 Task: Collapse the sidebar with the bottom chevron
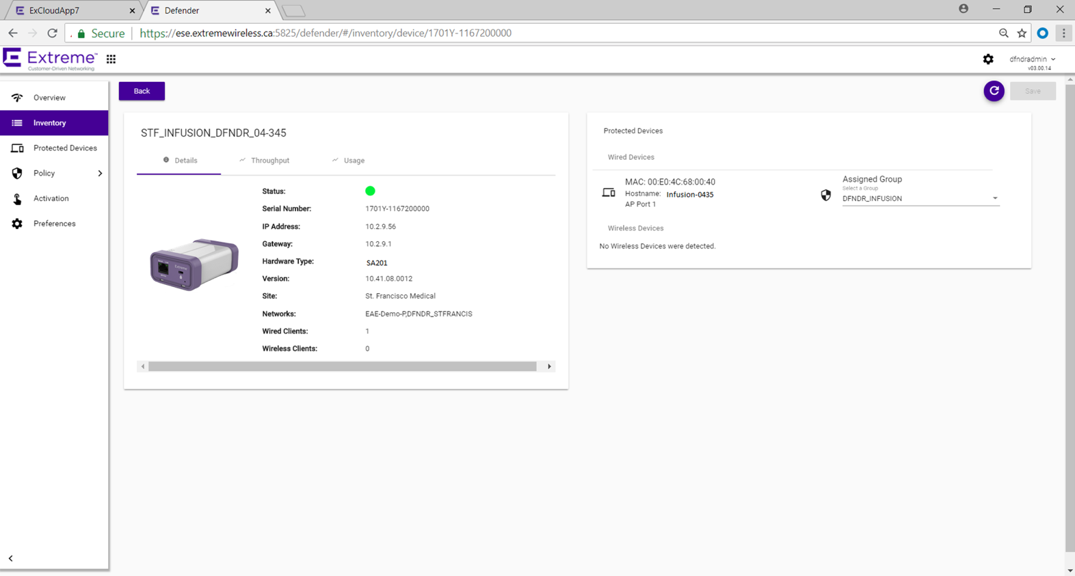coord(11,558)
